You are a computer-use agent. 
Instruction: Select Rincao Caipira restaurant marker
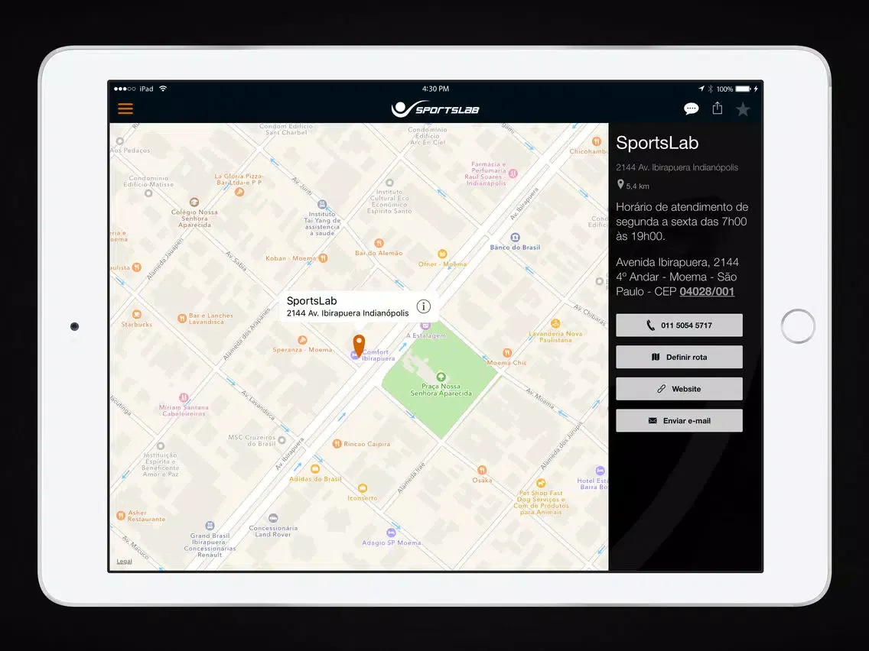tap(337, 443)
